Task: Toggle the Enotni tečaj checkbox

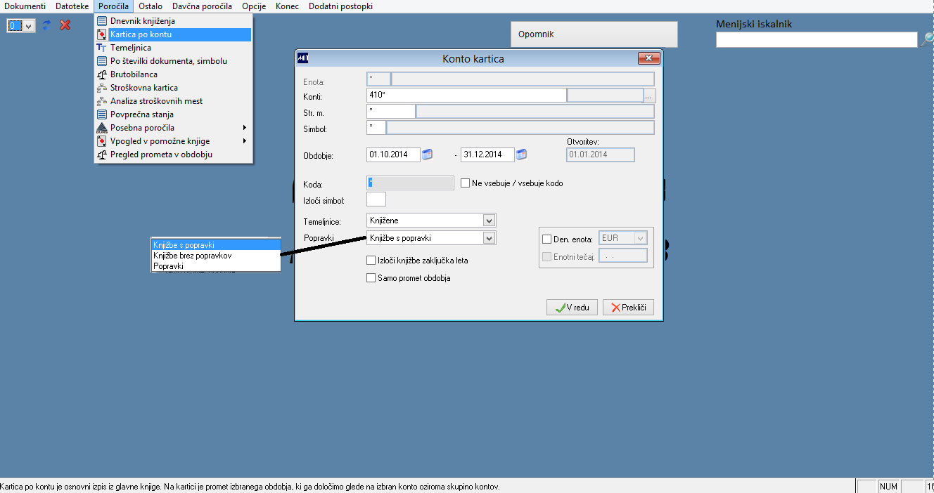Action: point(547,256)
